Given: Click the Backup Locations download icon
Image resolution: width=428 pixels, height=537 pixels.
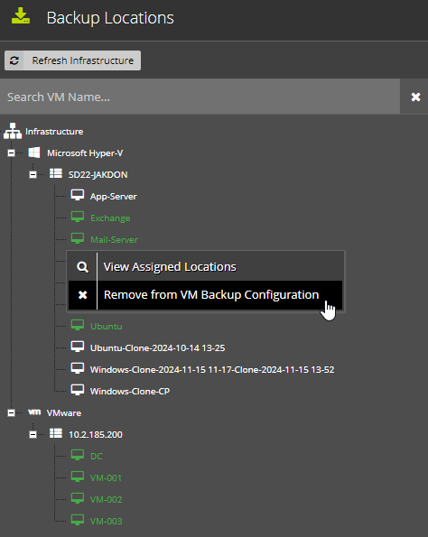Looking at the screenshot, I should click(x=21, y=16).
